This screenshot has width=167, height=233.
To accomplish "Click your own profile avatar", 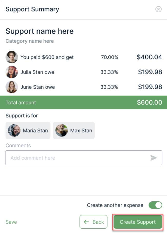I will (x=12, y=57).
